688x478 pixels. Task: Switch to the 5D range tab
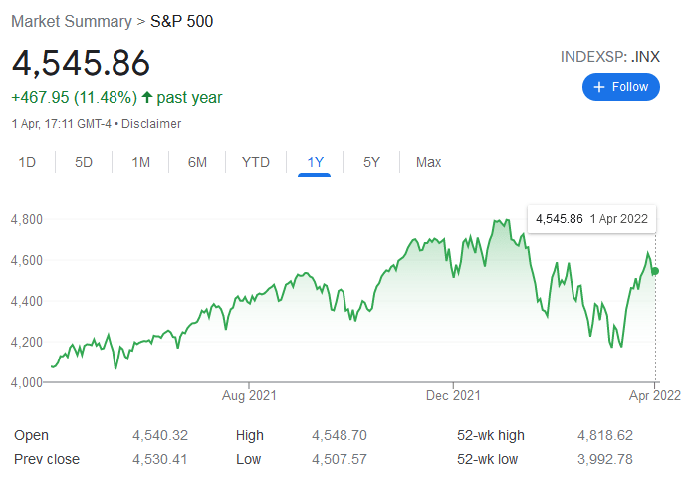coord(84,162)
